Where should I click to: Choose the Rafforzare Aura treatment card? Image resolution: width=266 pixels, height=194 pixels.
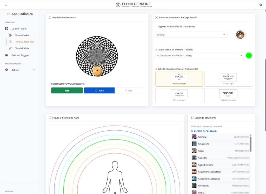click(x=179, y=95)
